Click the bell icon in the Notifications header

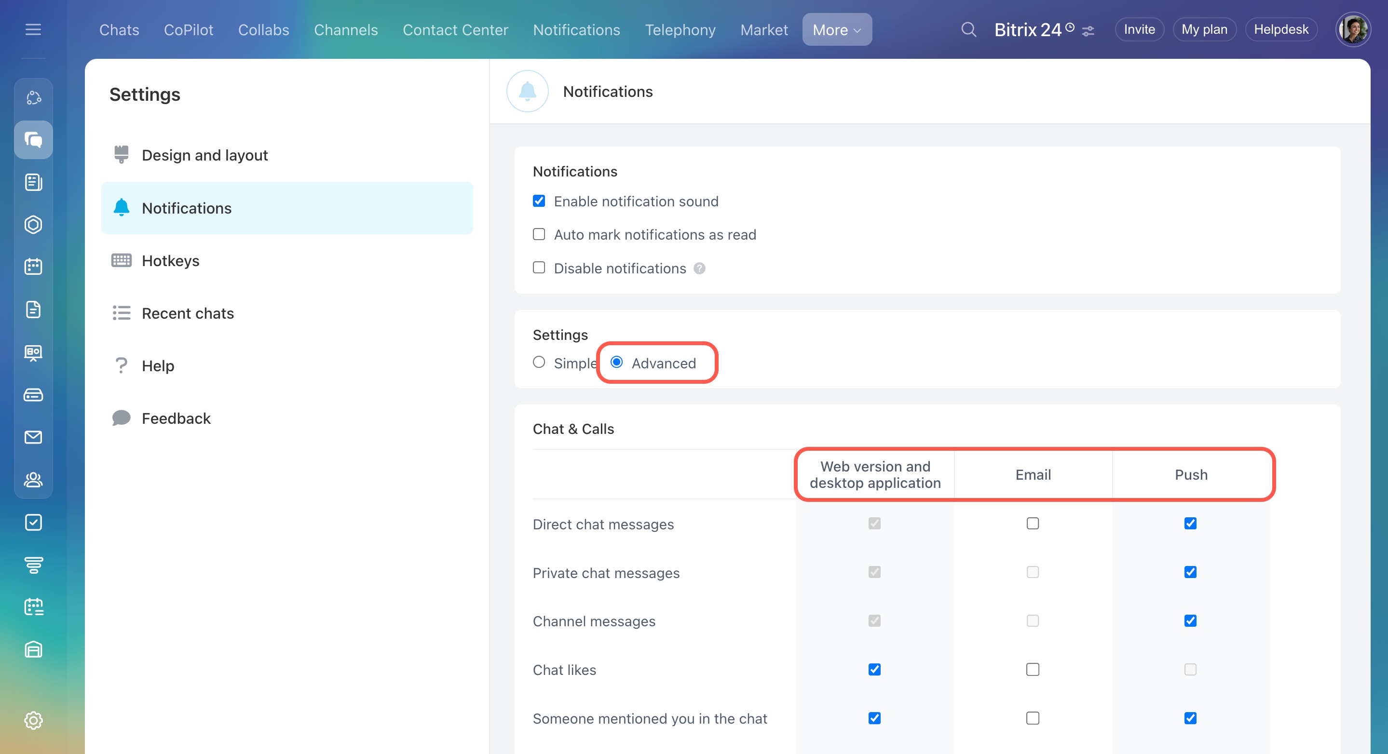[x=528, y=91]
